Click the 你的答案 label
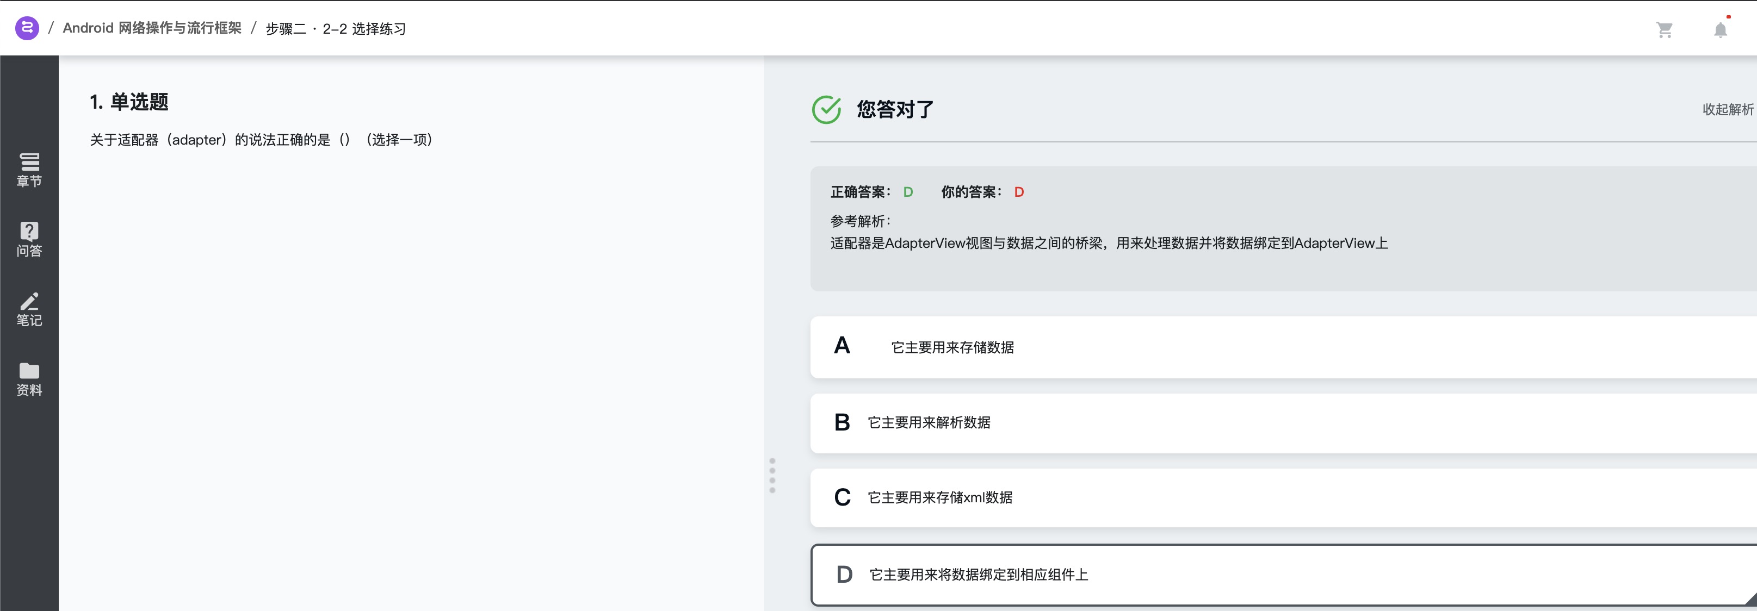Screen dimensions: 1757x611 point(972,192)
